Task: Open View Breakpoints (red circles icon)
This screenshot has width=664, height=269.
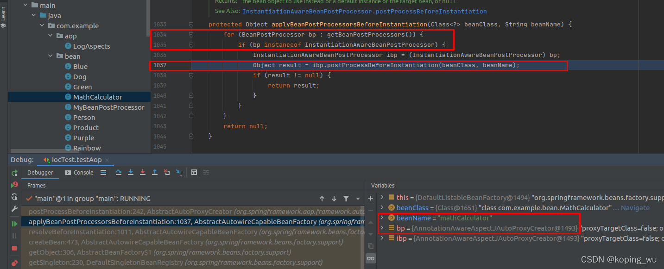Action: [x=14, y=263]
